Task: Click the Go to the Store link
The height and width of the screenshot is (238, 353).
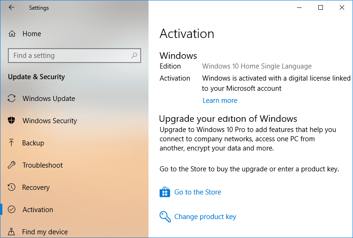Action: pos(198,192)
